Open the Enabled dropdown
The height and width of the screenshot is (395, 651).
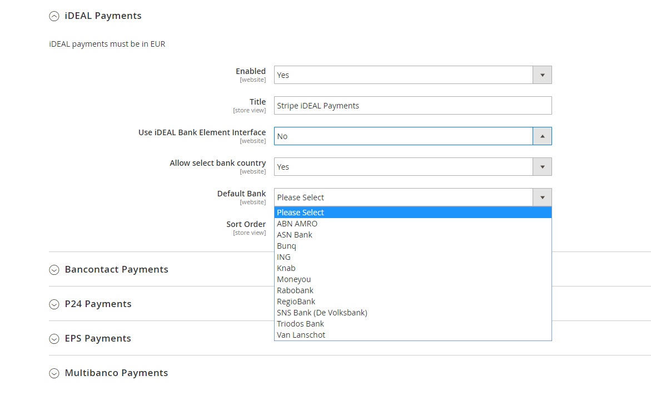413,75
